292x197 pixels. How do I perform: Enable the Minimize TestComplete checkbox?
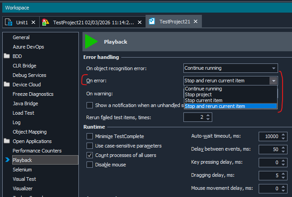90,136
